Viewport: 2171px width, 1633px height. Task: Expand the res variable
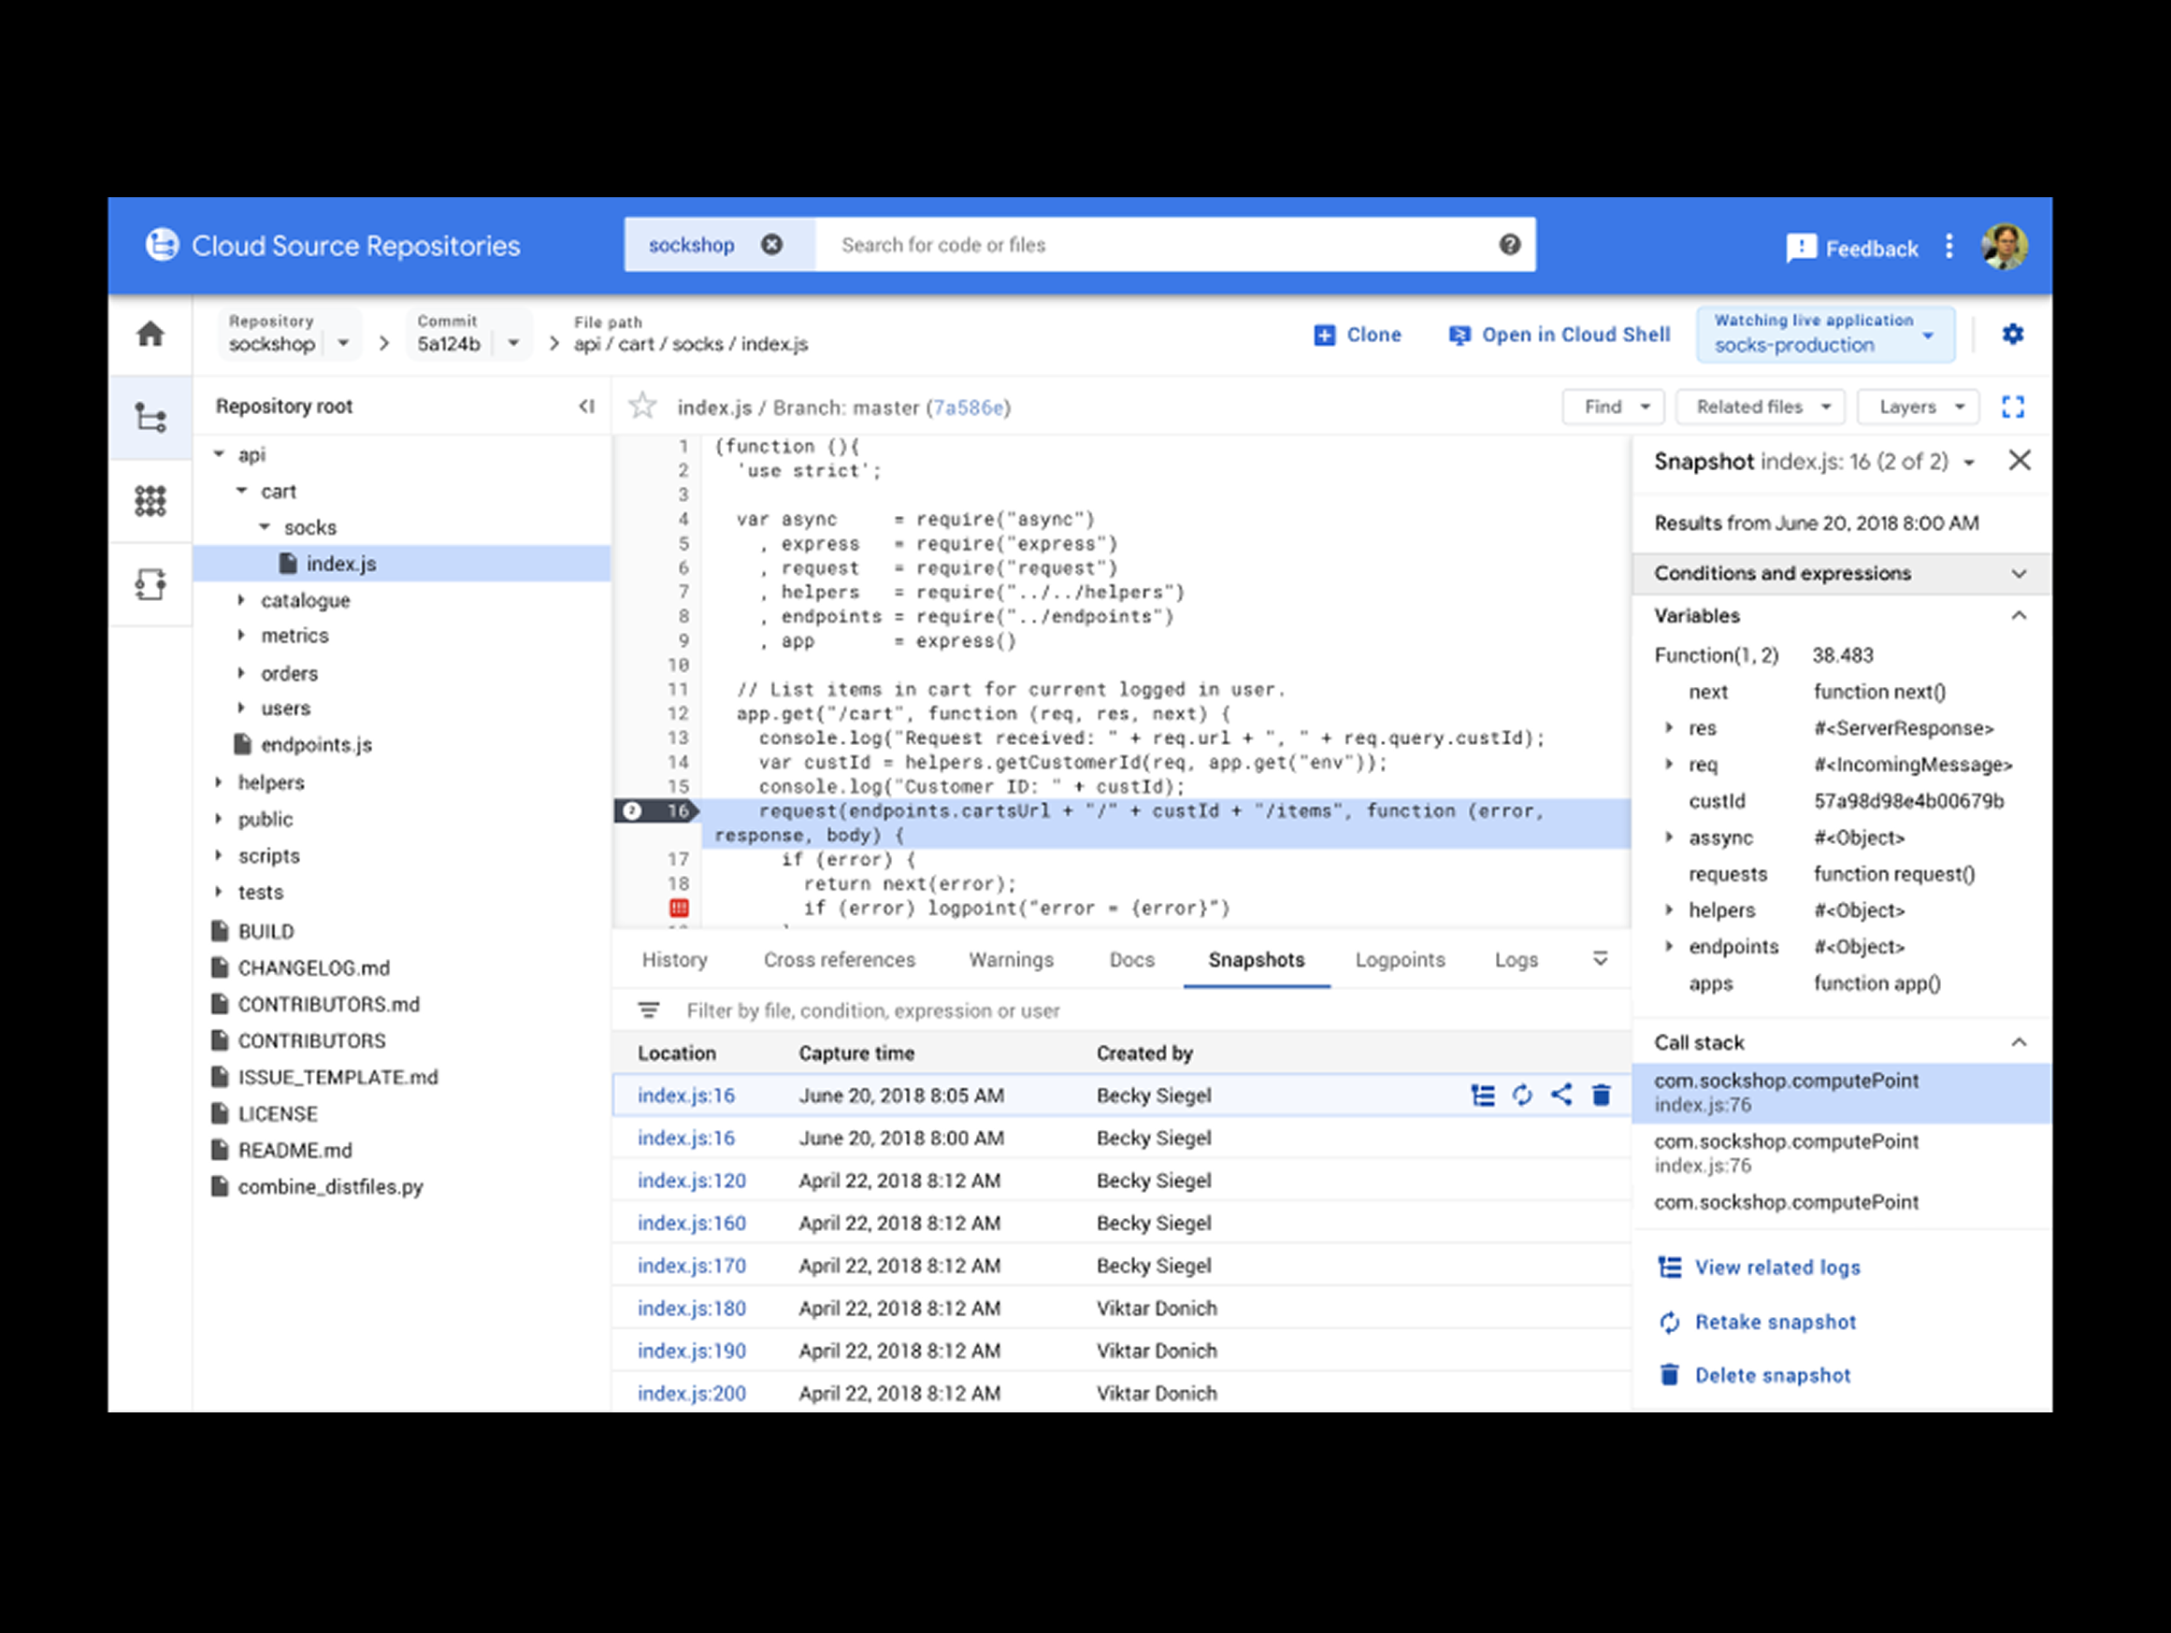1667,727
